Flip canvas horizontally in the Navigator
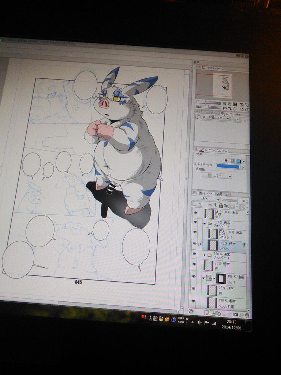 coord(242,110)
